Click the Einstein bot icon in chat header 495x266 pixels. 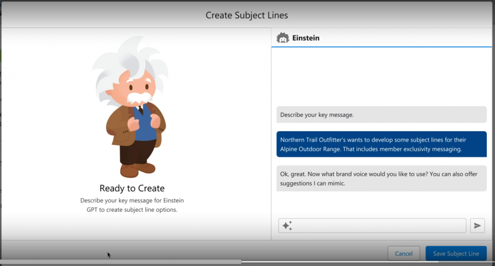[x=283, y=38]
